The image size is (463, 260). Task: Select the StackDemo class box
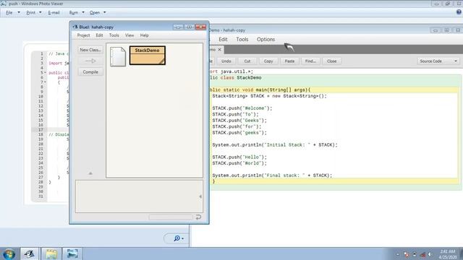[x=148, y=55]
